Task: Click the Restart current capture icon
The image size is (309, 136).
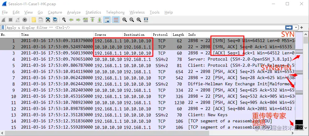Action: click(x=18, y=20)
